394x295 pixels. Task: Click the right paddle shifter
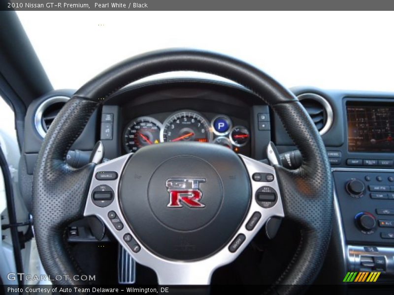(x=273, y=154)
